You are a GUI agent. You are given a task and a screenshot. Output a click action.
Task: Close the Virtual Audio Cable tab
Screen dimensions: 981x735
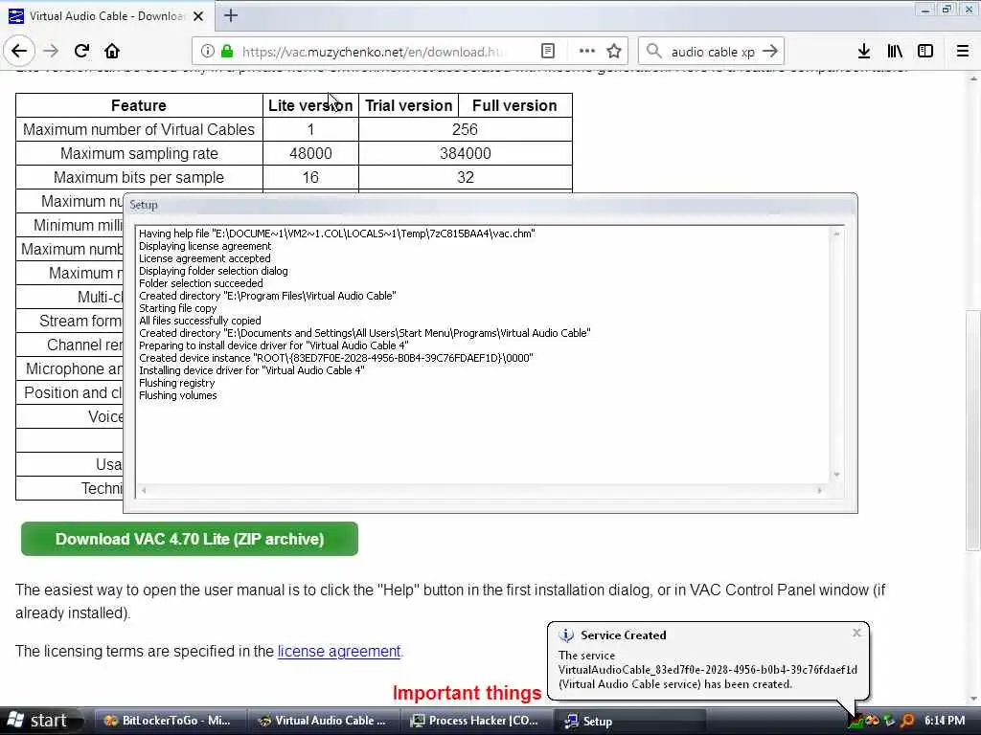coord(198,16)
